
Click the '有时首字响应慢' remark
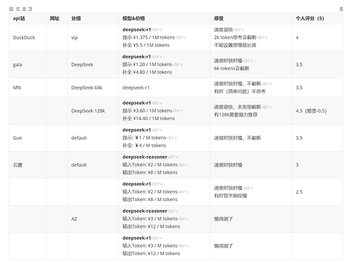(231, 196)
